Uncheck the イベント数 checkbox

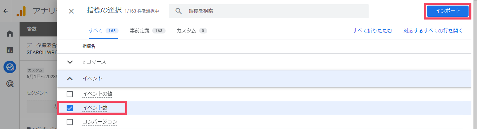click(x=70, y=108)
